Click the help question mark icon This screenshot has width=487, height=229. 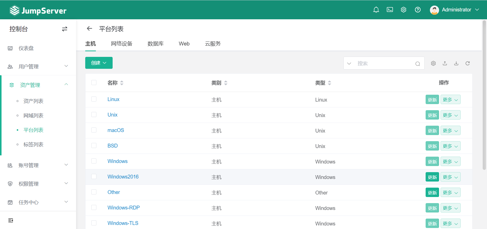(x=418, y=10)
